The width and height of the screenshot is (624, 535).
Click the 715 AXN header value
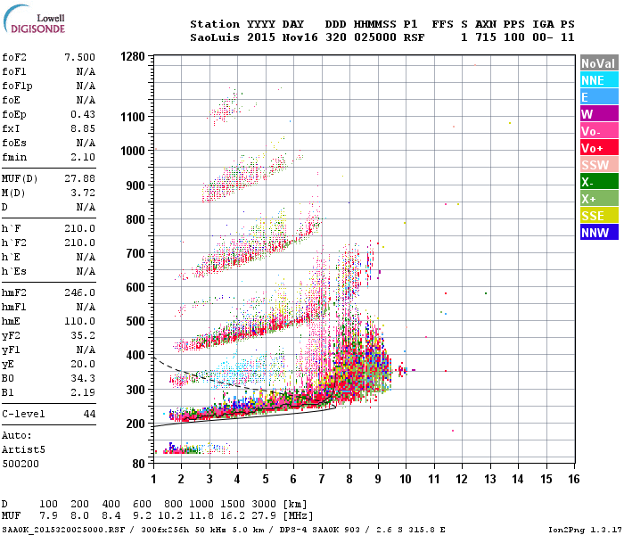[486, 37]
